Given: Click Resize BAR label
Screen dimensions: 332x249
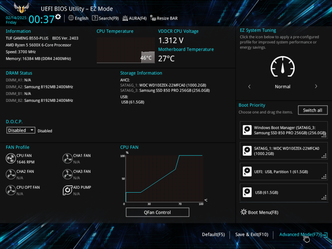Looking at the screenshot, I should click(167, 18).
